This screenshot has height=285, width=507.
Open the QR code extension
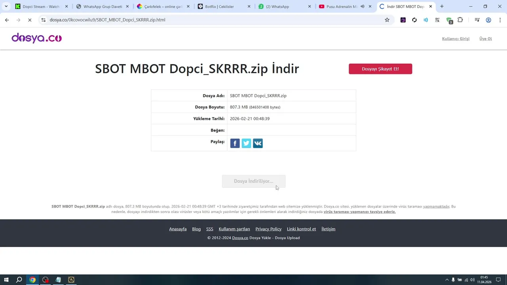point(437,20)
